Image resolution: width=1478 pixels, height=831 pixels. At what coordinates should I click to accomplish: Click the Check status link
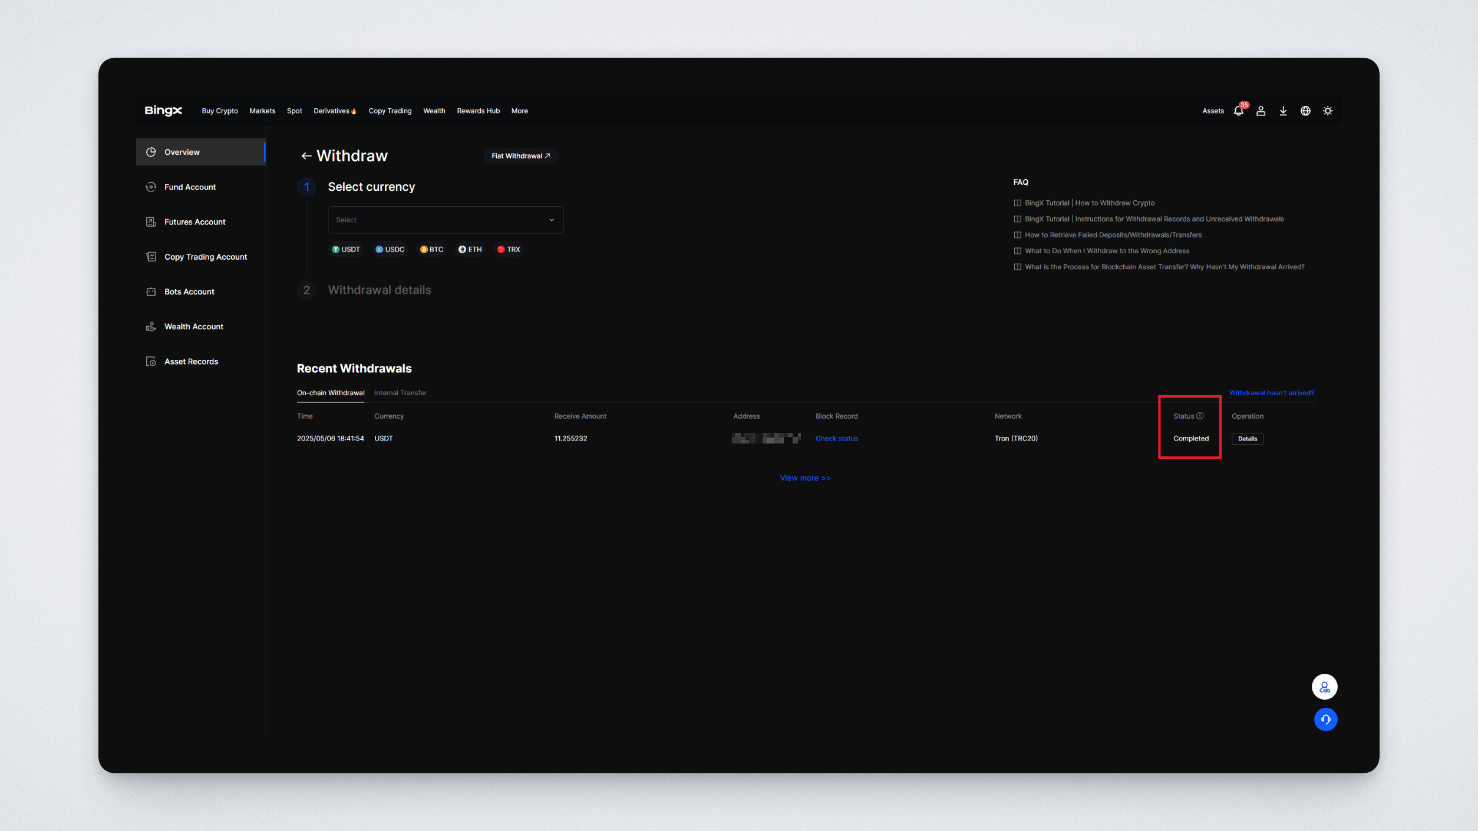(836, 438)
